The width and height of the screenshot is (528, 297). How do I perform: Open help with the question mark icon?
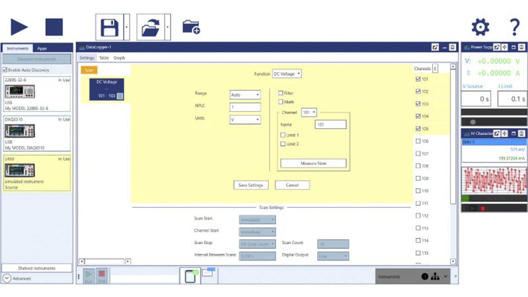[514, 27]
